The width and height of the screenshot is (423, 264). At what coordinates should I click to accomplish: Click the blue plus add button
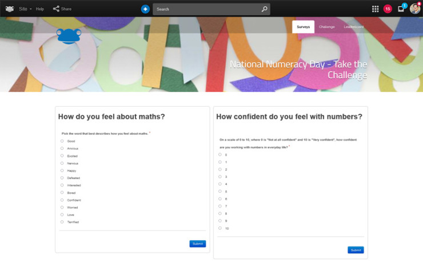(x=145, y=9)
